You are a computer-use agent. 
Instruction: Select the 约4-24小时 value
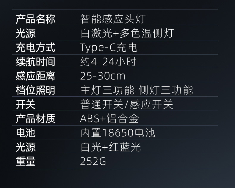click(x=108, y=62)
